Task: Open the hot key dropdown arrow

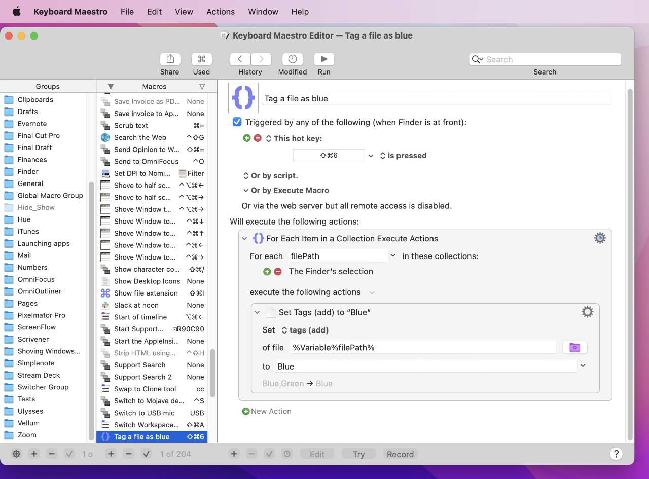Action: pos(371,156)
